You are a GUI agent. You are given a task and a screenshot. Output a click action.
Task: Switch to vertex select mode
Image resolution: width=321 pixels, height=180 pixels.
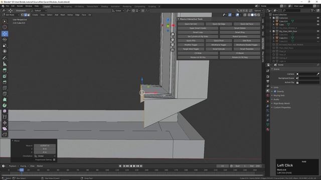22,15
